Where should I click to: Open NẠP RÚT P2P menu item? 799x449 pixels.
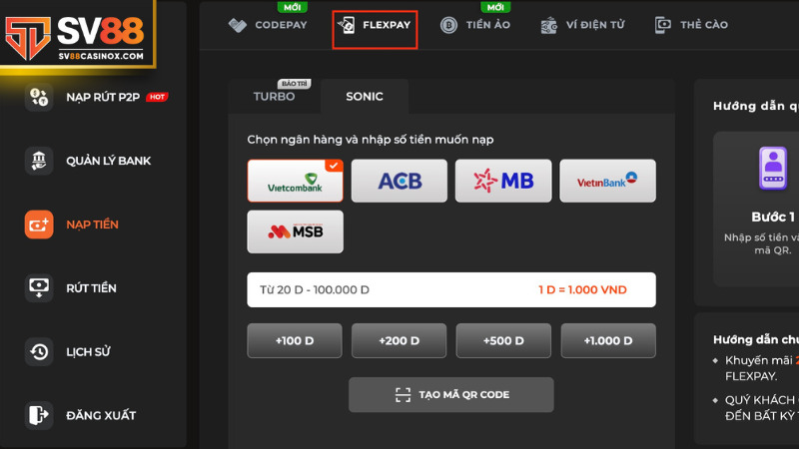[x=97, y=97]
